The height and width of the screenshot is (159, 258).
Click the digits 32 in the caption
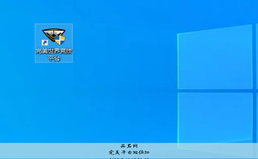[135, 153]
